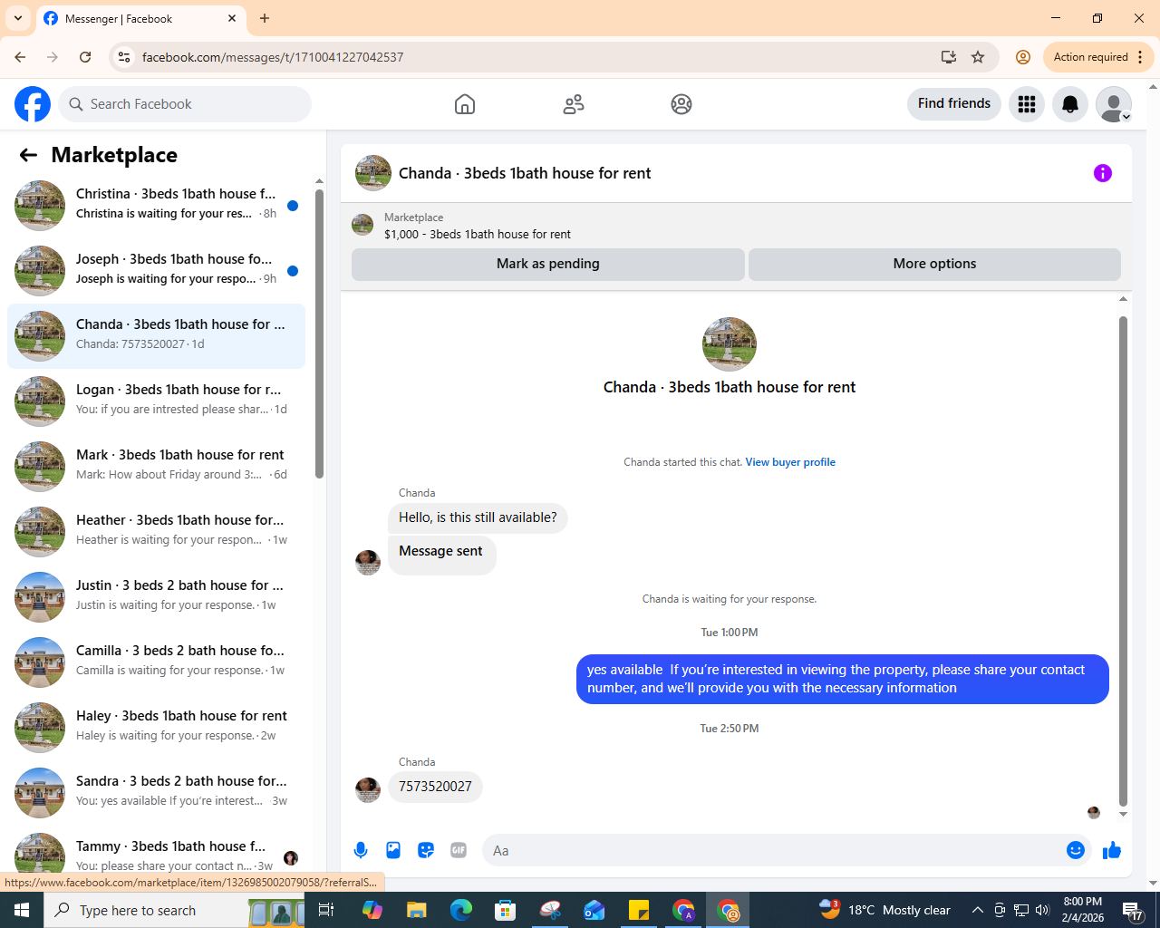This screenshot has height=928, width=1160.
Task: Open the Home feed icon
Action: [x=465, y=104]
